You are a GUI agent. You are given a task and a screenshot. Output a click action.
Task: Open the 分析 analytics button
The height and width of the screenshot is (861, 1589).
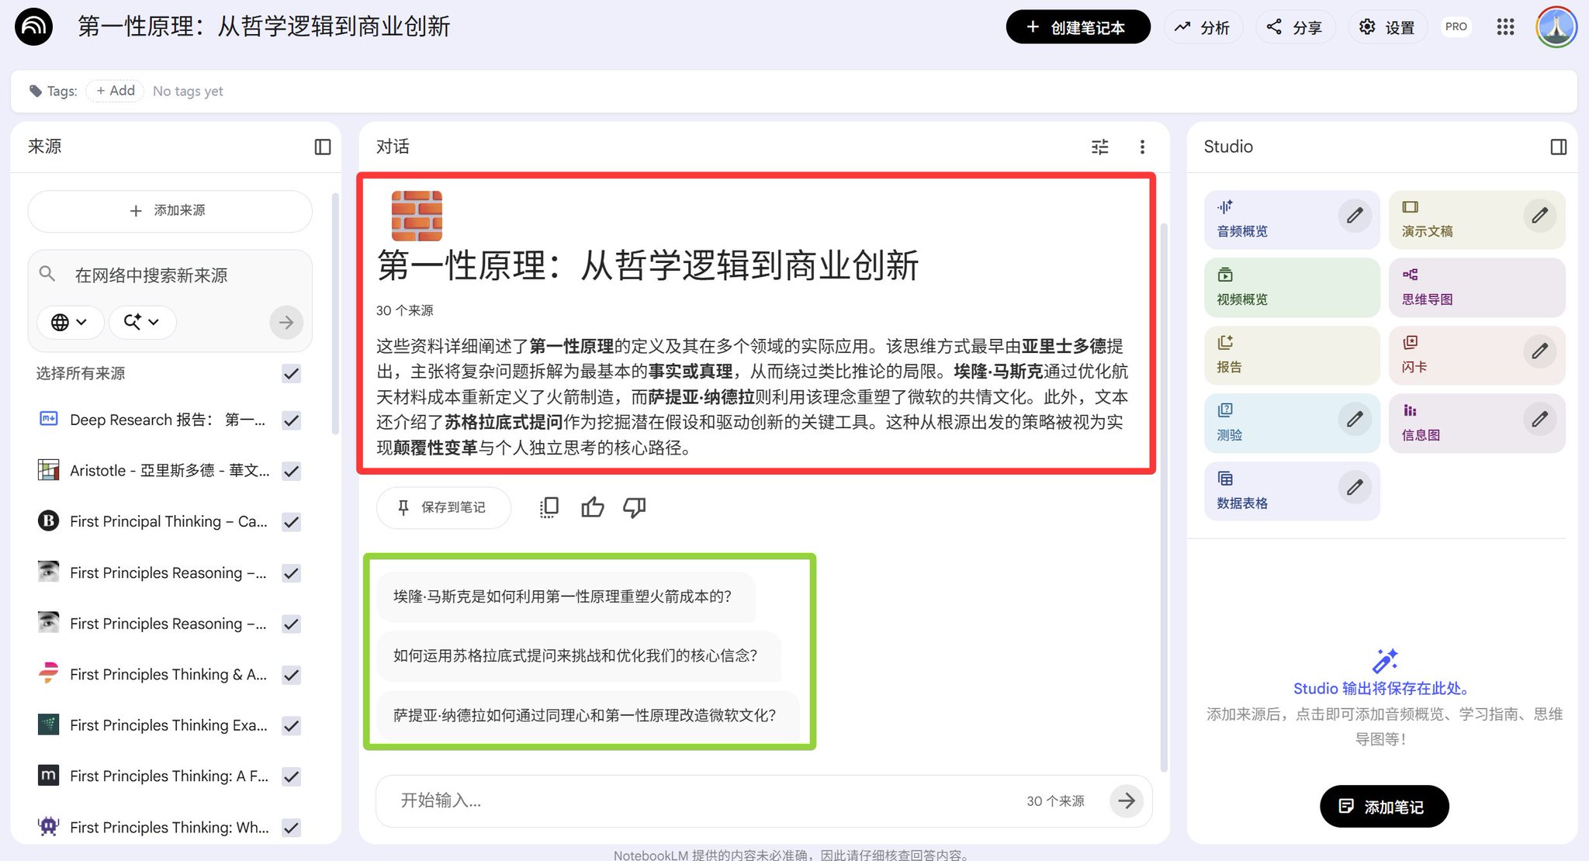[1203, 27]
